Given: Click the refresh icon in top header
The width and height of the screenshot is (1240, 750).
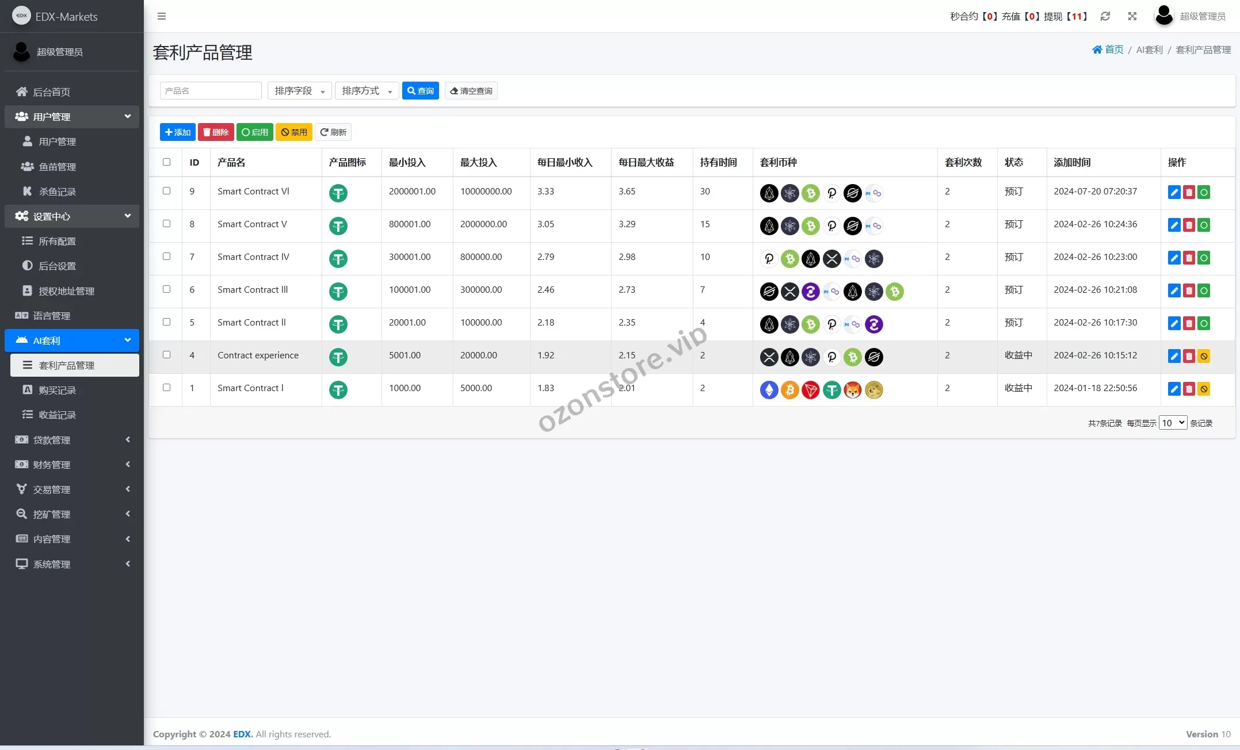Looking at the screenshot, I should pos(1105,16).
